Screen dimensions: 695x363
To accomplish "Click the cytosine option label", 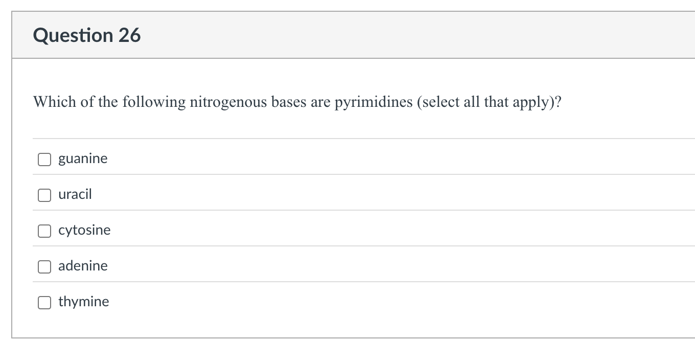I will [x=84, y=230].
